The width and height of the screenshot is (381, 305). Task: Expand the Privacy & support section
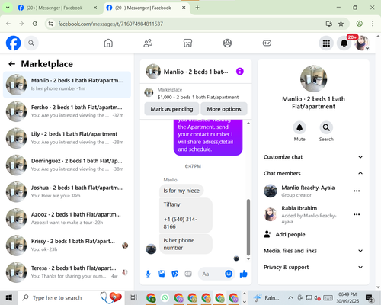tap(313, 267)
